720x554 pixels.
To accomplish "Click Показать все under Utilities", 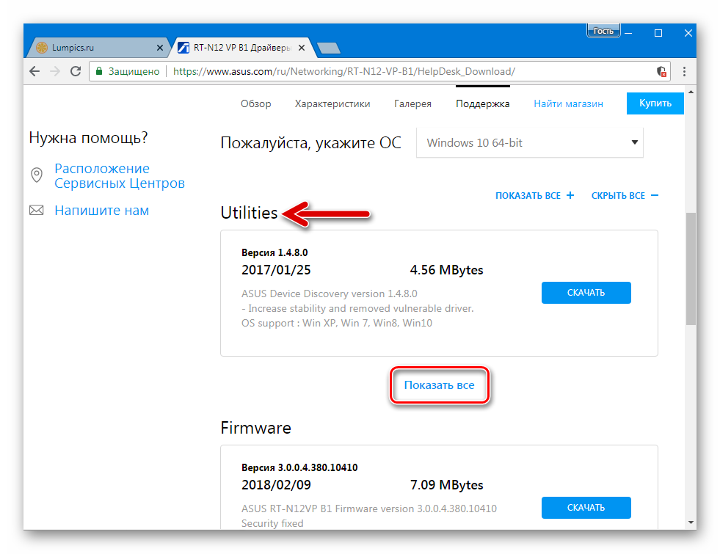I will pos(439,385).
